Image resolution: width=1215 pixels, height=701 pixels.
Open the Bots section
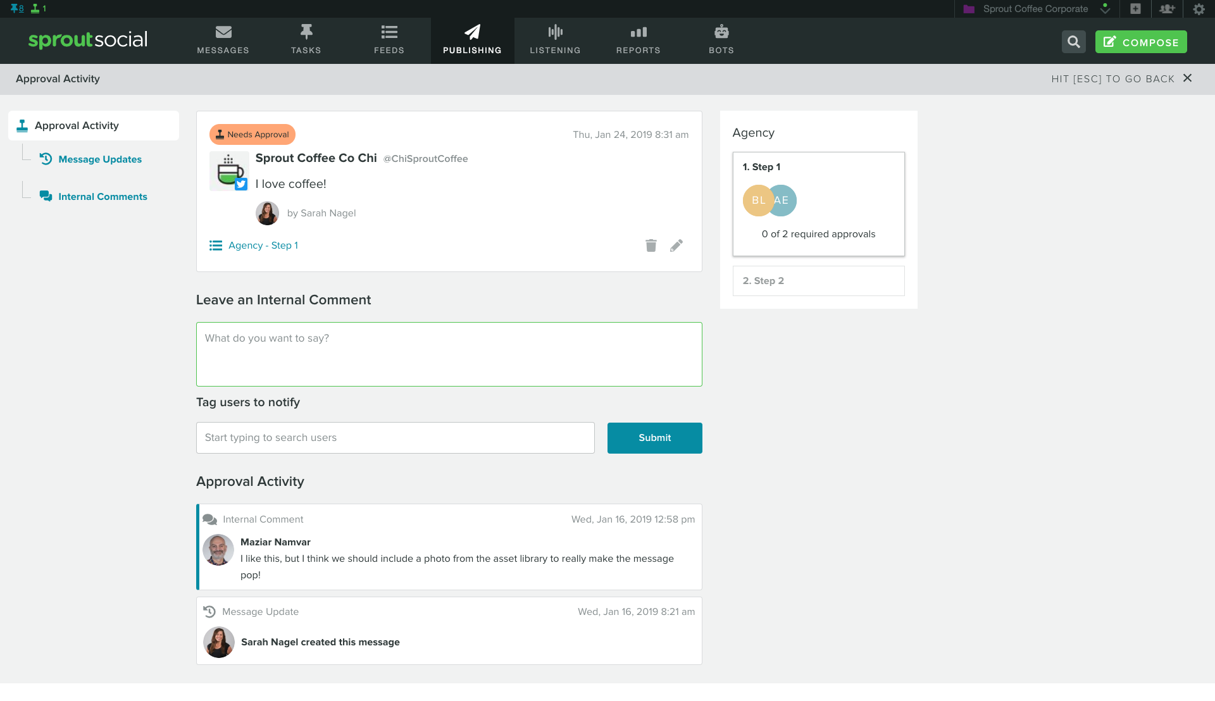pos(721,40)
